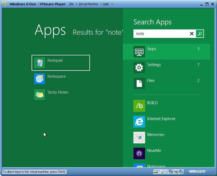Click the window resize grip corner
Viewport: 217px width, 176px height.
click(213, 172)
